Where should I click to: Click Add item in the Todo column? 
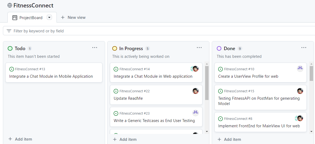pos(20,139)
